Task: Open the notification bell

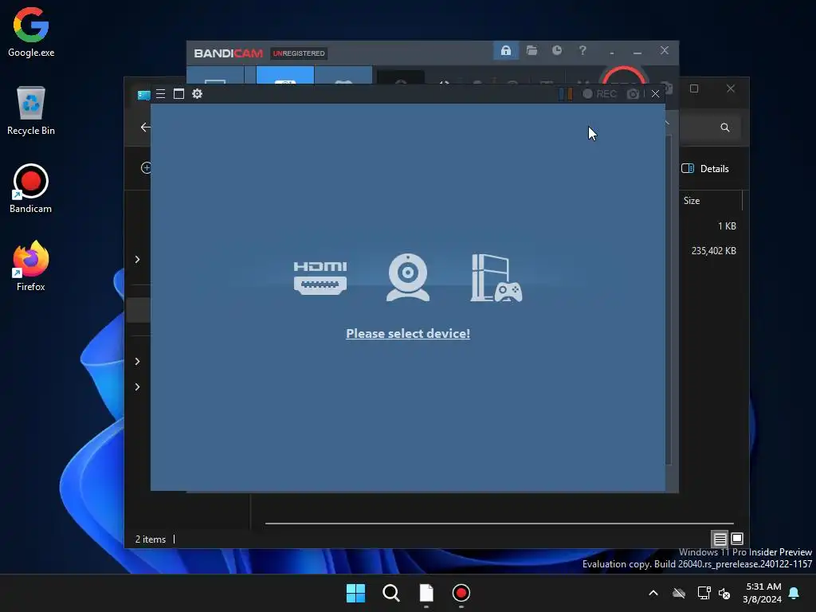Action: click(794, 593)
